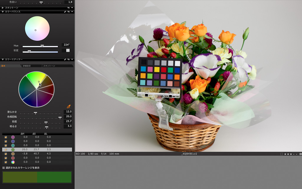This screenshot has height=189, width=302.
Task: Open the カラーエディター panel options dropdown arrow
Action: [x=72, y=59]
